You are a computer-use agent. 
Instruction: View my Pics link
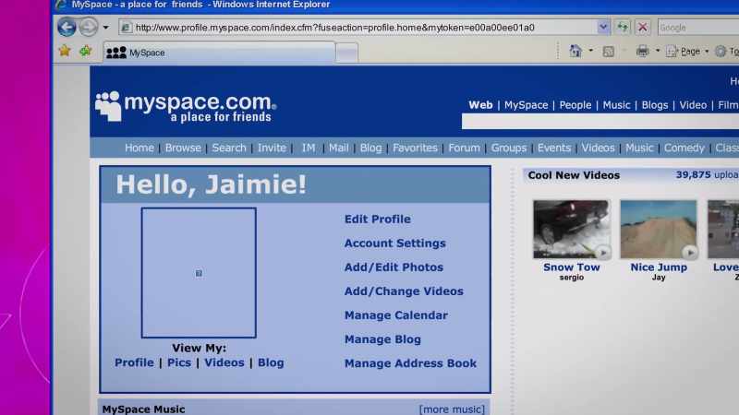(179, 362)
